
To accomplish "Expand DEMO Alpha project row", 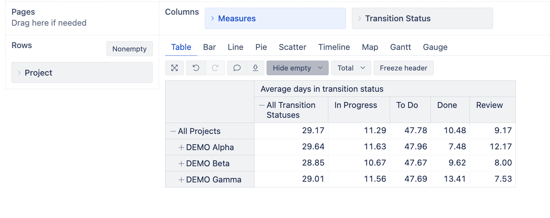I will pos(181,147).
